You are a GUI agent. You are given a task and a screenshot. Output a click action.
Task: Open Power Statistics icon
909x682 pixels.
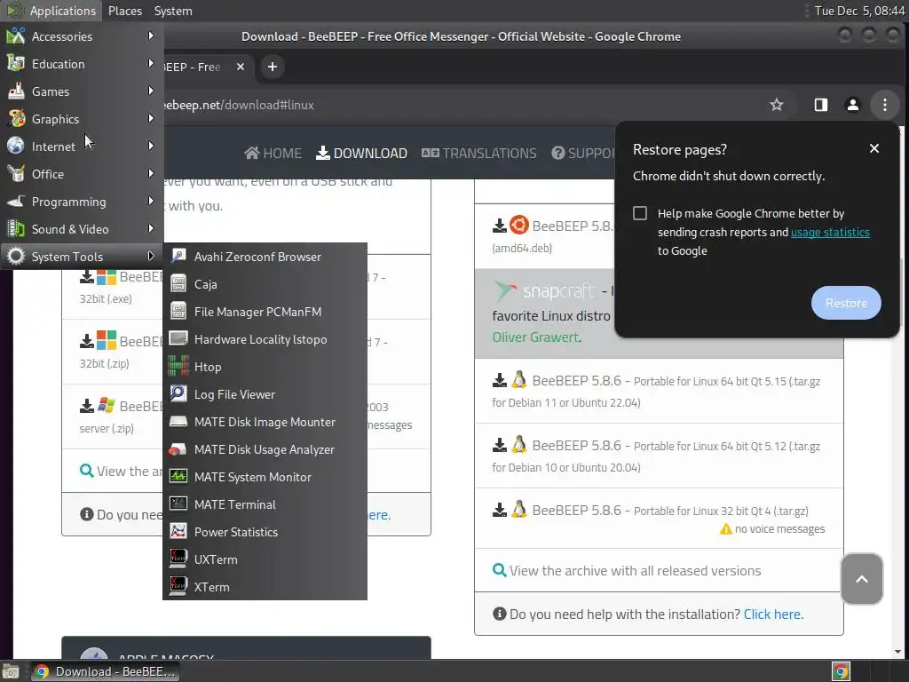click(x=178, y=532)
